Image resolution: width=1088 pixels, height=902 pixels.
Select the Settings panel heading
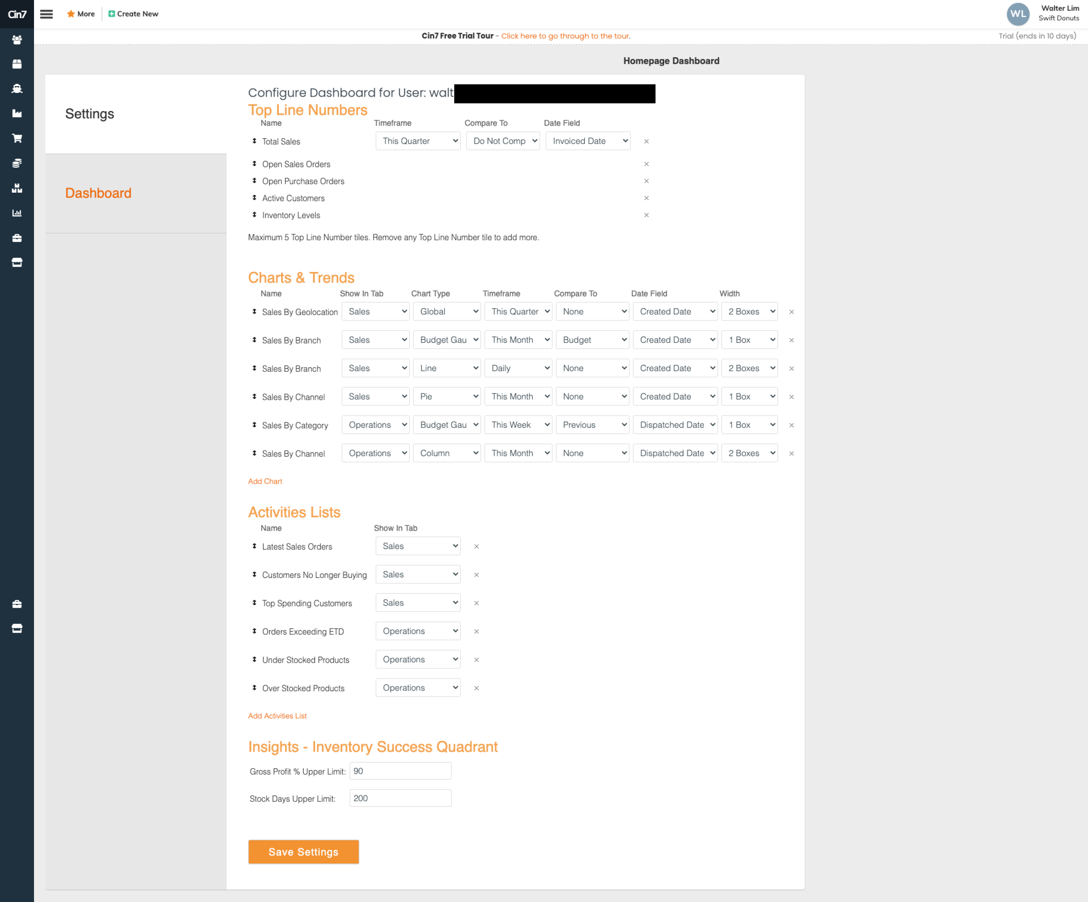(x=90, y=114)
